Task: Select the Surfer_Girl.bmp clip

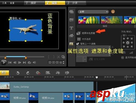Action: click(47, 87)
